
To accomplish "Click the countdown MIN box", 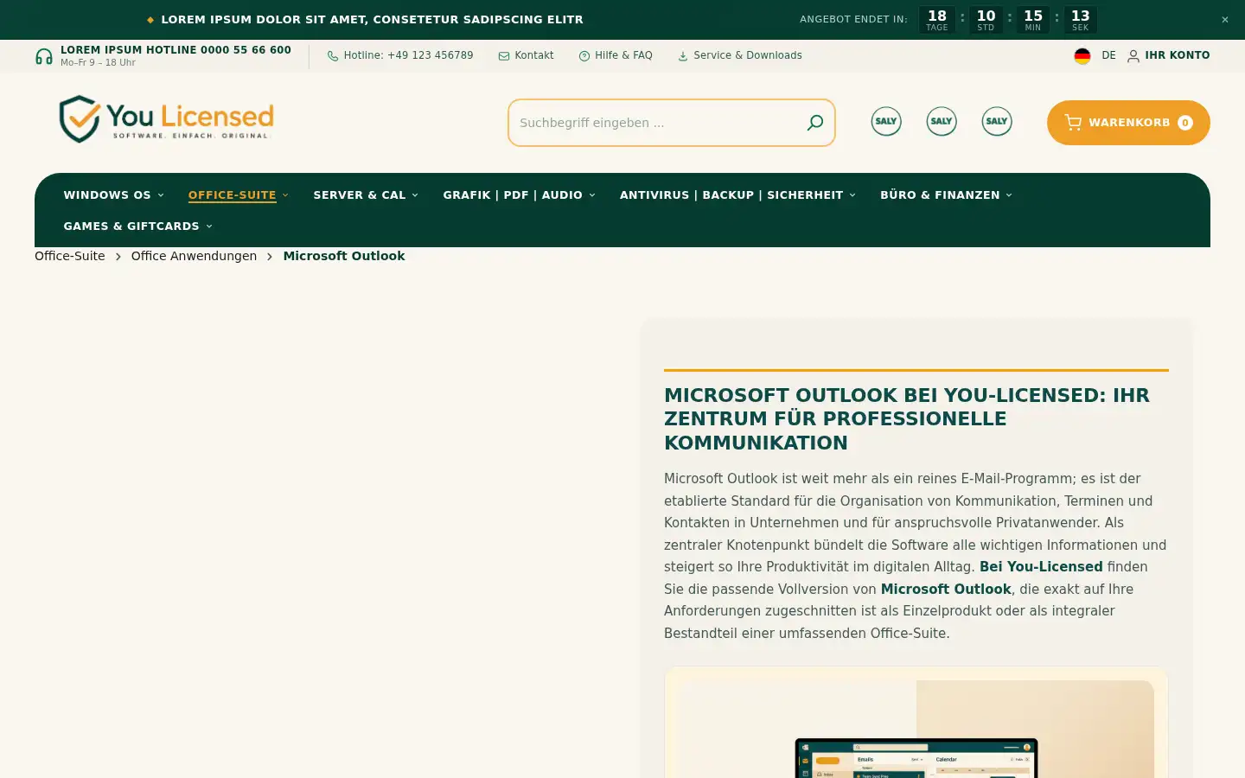I will pyautogui.click(x=1033, y=20).
